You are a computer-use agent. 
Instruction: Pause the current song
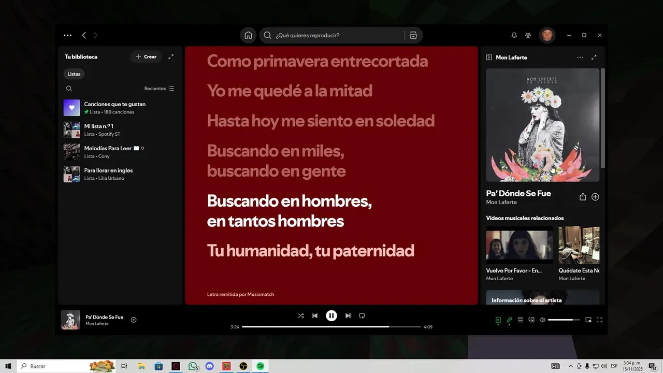pyautogui.click(x=331, y=315)
